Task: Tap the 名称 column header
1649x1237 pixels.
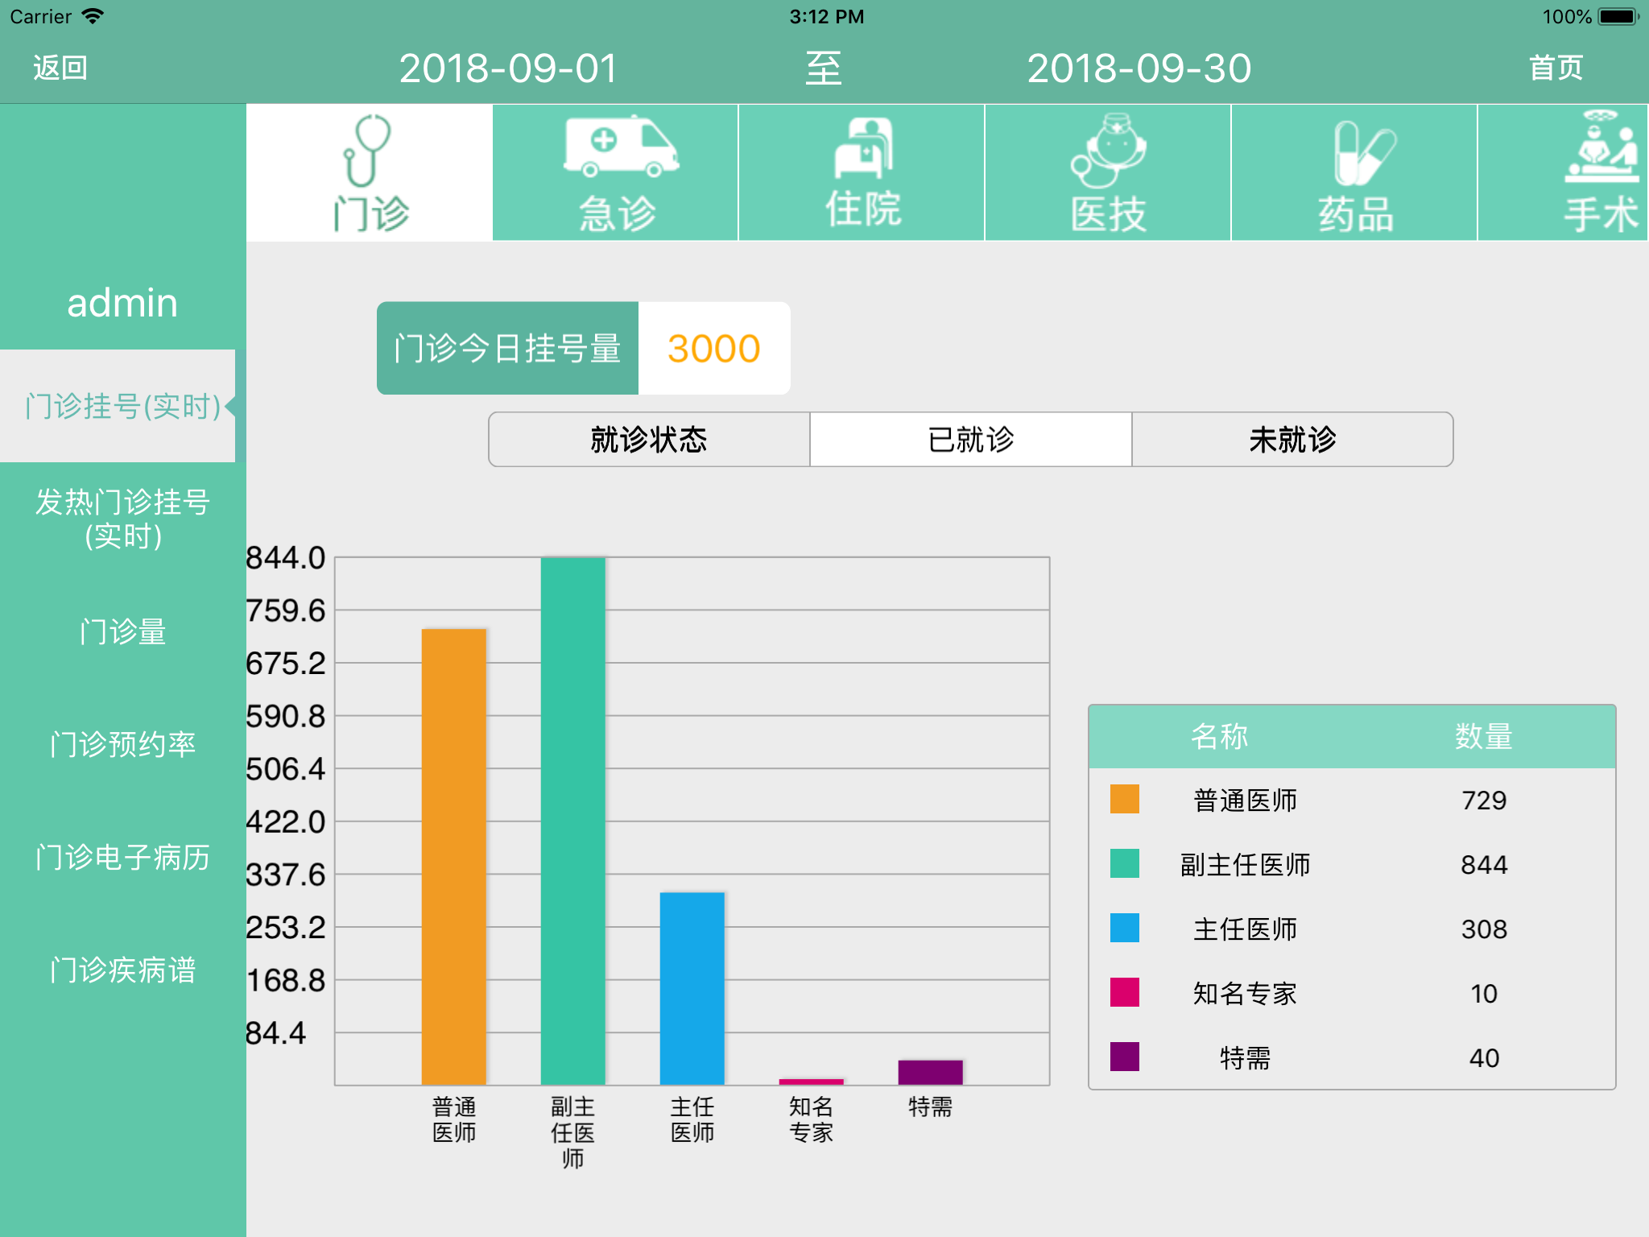Action: (x=1219, y=736)
